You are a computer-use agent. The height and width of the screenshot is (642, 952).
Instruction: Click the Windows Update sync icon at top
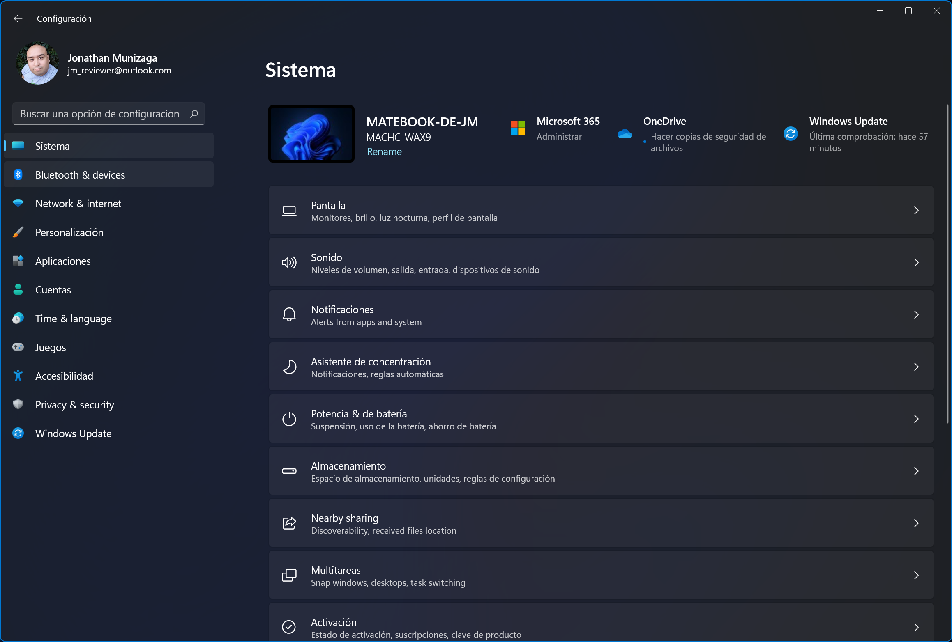pyautogui.click(x=791, y=134)
